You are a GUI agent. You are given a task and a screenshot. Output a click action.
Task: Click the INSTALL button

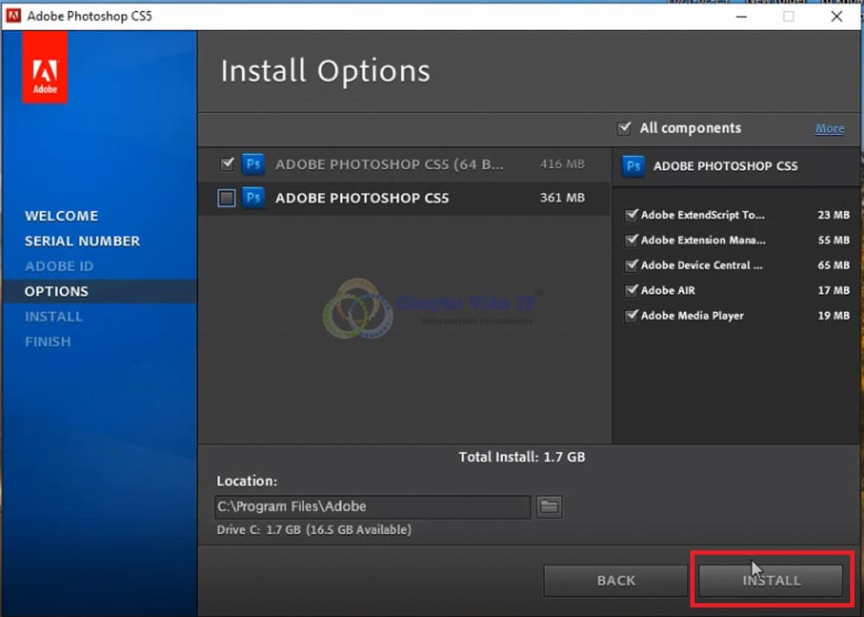click(x=770, y=580)
